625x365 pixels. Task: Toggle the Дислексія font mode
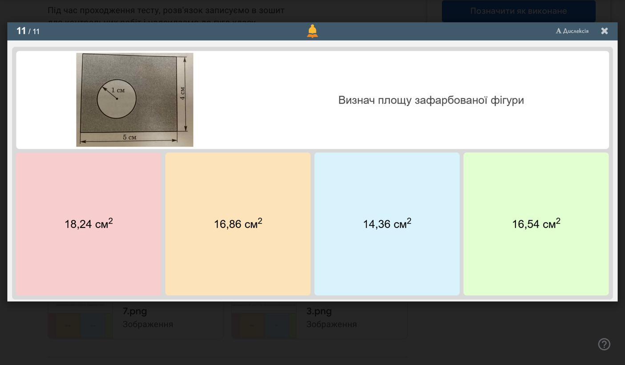point(572,31)
